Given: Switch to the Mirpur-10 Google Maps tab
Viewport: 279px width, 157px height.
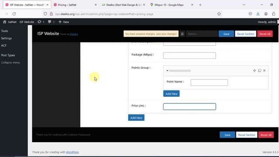Looking at the screenshot, I should [169, 5].
